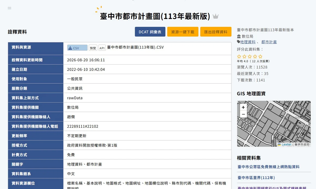Rate dataset five stars
316x189 pixels.
260,56
